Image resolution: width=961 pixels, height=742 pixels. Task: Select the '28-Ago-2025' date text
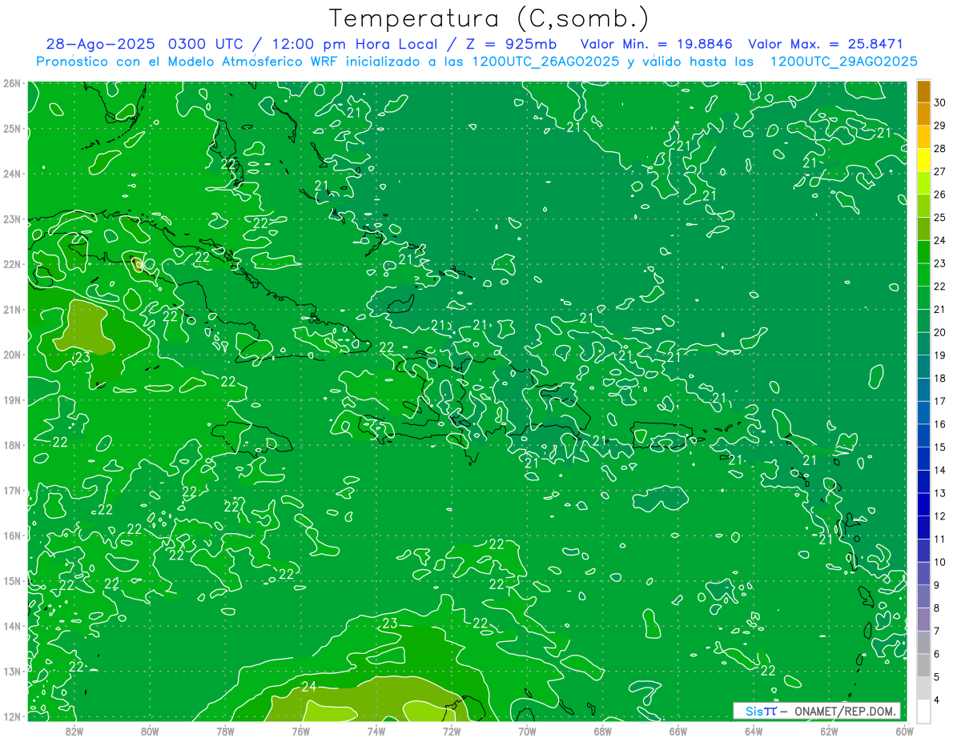100,45
